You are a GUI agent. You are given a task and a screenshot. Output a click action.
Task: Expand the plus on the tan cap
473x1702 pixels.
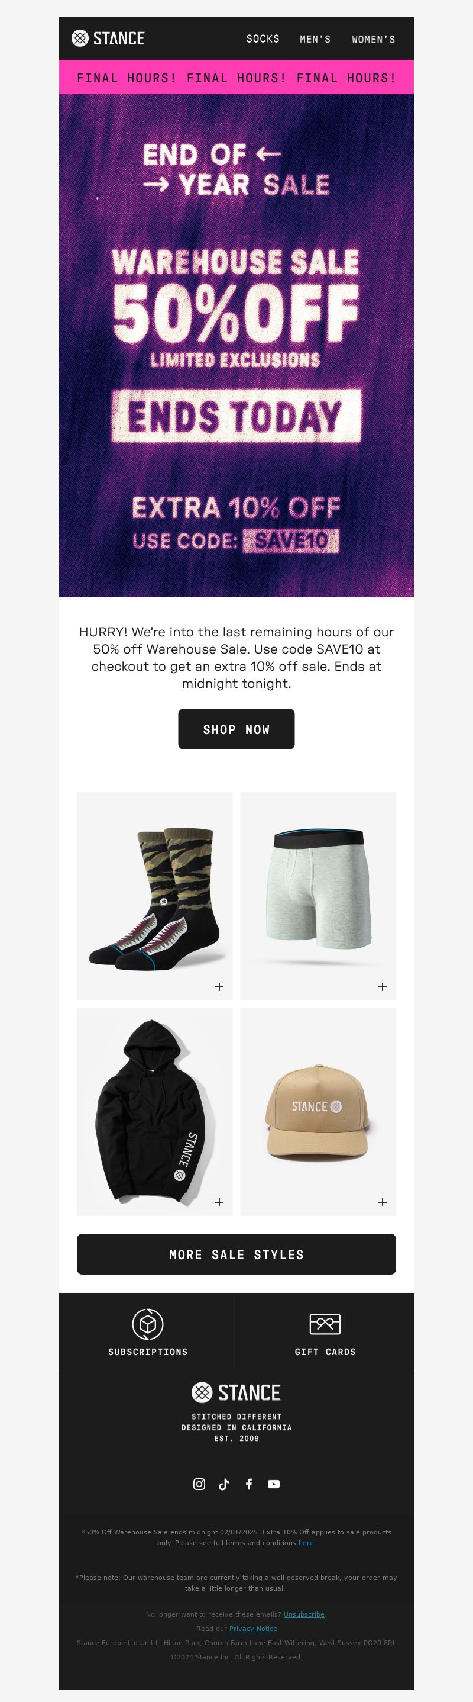(x=383, y=1202)
